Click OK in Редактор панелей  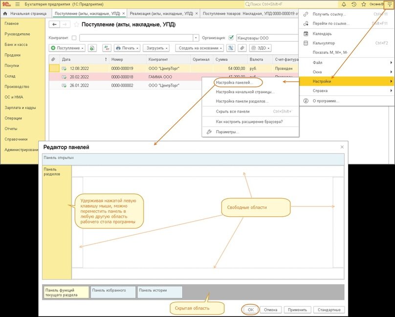(x=250, y=310)
